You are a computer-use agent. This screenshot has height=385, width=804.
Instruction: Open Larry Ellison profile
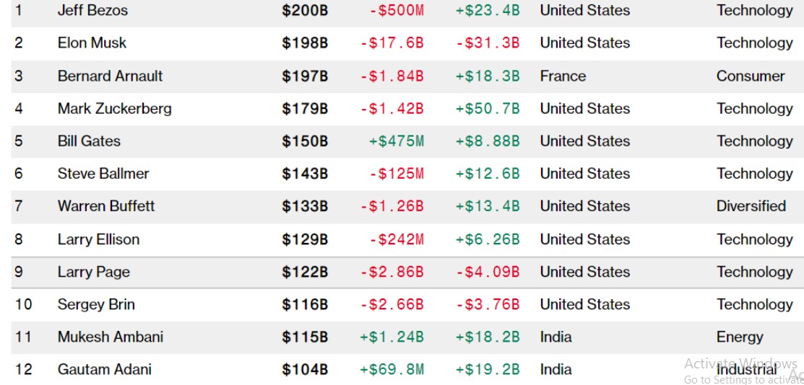click(x=98, y=239)
